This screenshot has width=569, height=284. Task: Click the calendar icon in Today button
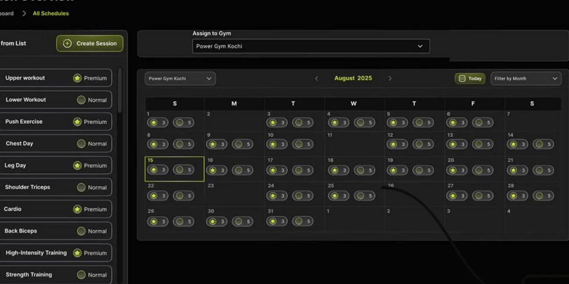[x=462, y=79]
